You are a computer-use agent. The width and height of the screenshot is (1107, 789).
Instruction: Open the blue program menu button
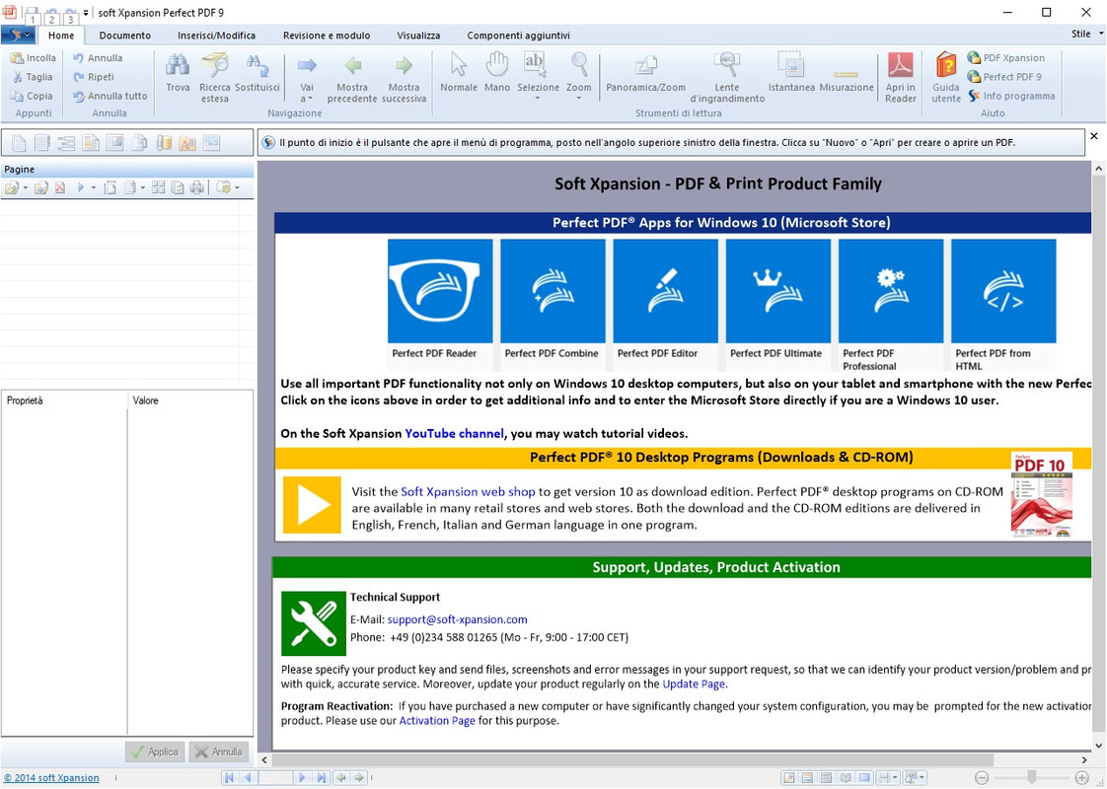(x=19, y=35)
